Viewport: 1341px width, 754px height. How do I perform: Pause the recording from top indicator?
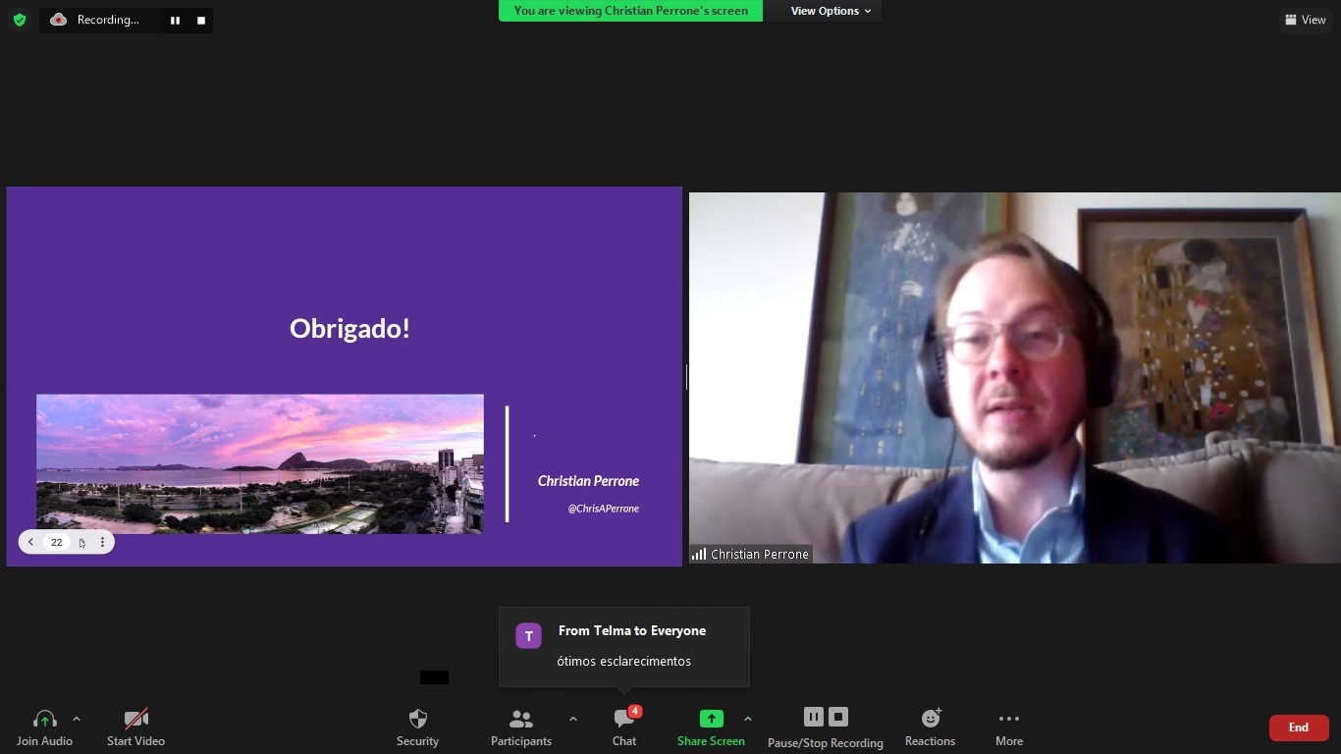[175, 21]
